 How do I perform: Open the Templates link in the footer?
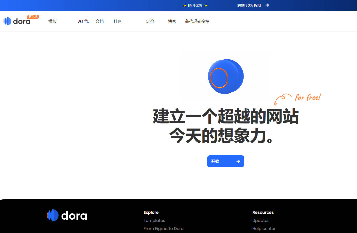pyautogui.click(x=154, y=220)
